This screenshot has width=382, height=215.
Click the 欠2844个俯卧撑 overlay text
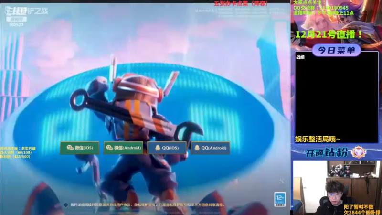362,212
